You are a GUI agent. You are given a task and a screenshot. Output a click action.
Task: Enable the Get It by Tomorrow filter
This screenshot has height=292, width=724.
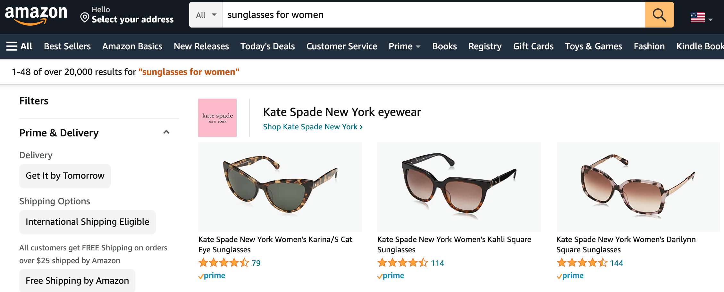(x=65, y=175)
